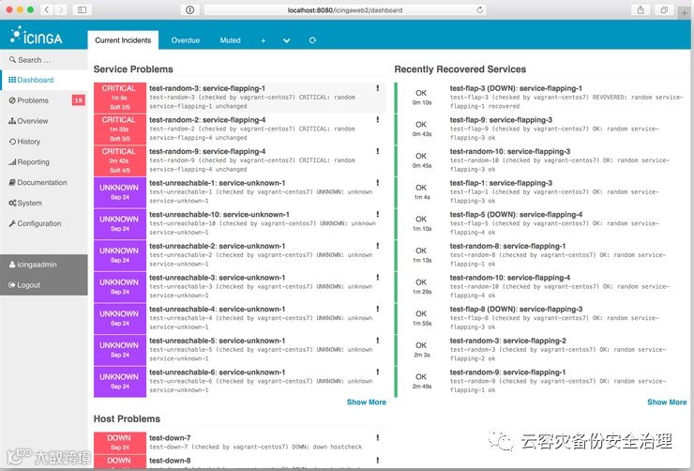Open test-unreachable-6: service-unknown-1
Image resolution: width=694 pixels, height=471 pixels.
point(217,372)
